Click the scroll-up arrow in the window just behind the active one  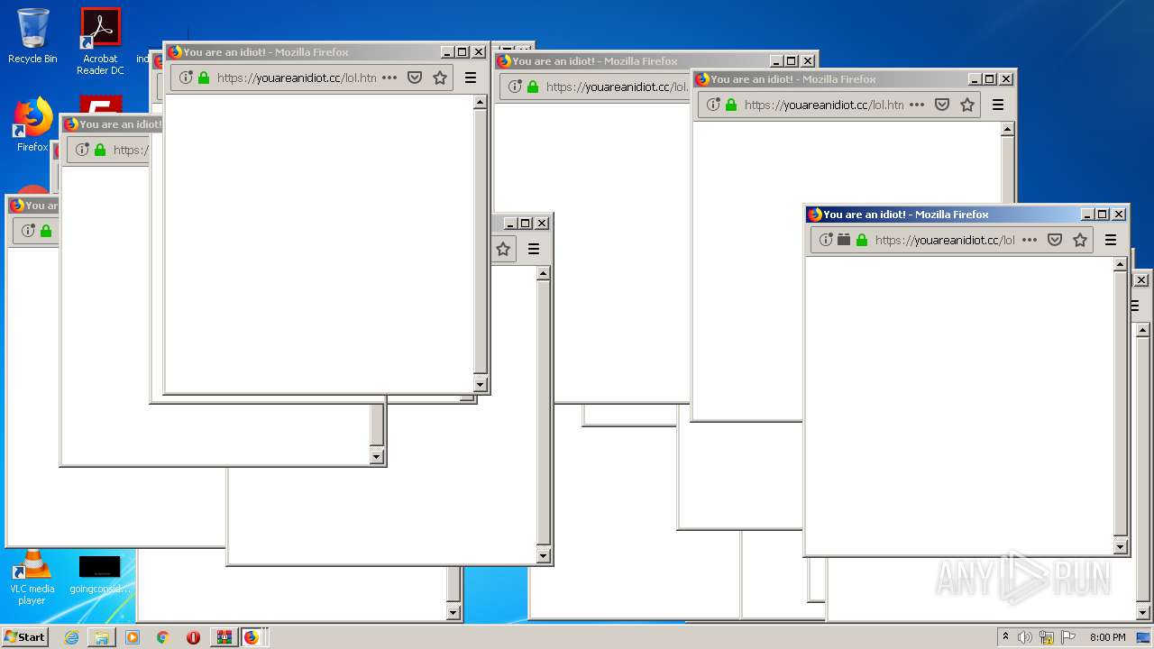(x=1008, y=130)
